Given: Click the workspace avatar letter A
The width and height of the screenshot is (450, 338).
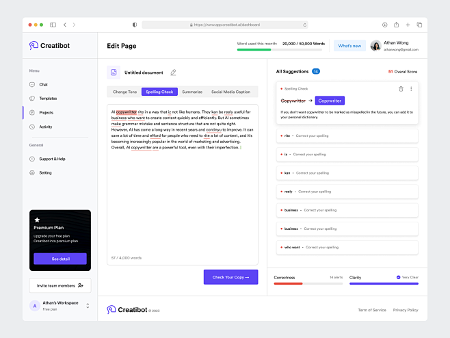Looking at the screenshot, I should click(x=35, y=306).
